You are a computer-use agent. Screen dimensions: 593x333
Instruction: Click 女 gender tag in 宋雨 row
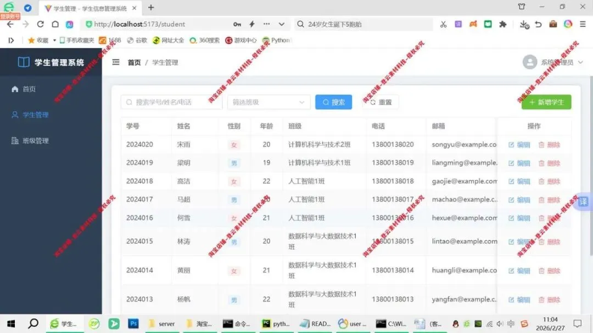click(x=234, y=145)
